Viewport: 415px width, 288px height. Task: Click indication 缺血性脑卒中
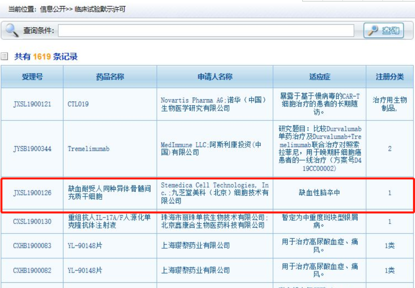point(319,193)
